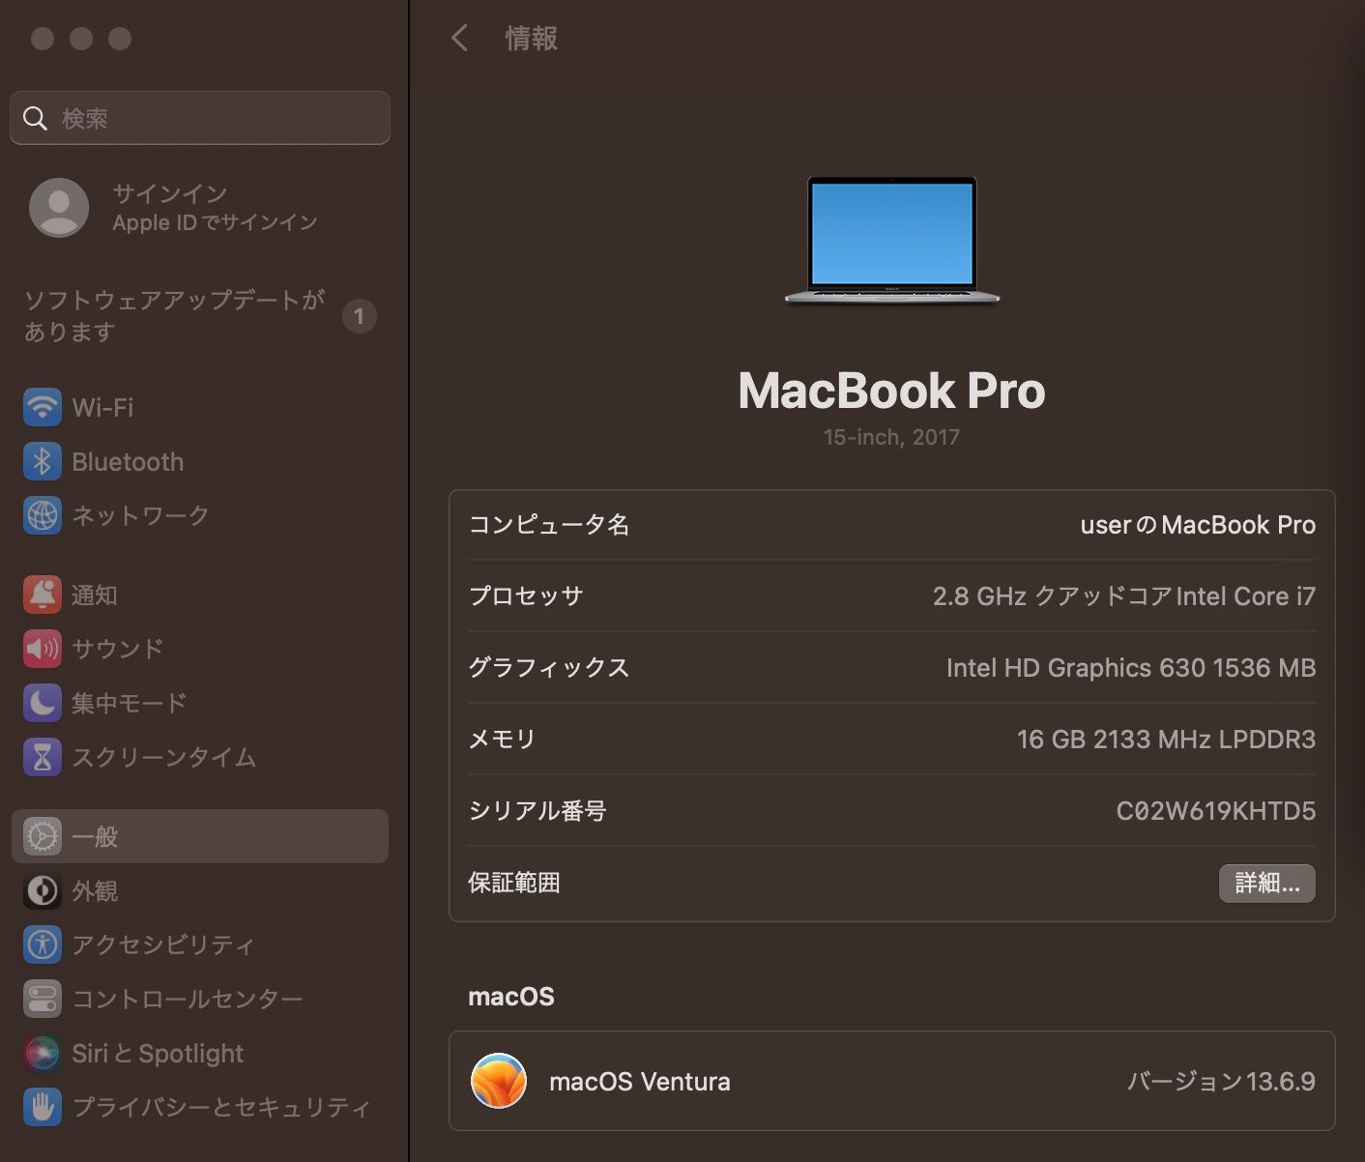This screenshot has height=1162, width=1365.
Task: Select コントロールセンター label in sidebar
Action: point(188,999)
